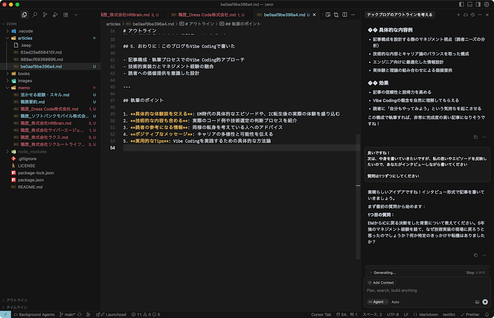Switch git branch main* in status bar
Image resolution: width=494 pixels, height=318 pixels.
(67, 314)
